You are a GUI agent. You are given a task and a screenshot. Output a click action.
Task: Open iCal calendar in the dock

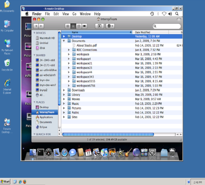tap(88, 153)
